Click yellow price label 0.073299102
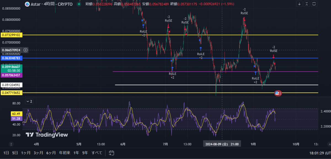The width and height of the screenshot is (331, 159). click(x=12, y=35)
